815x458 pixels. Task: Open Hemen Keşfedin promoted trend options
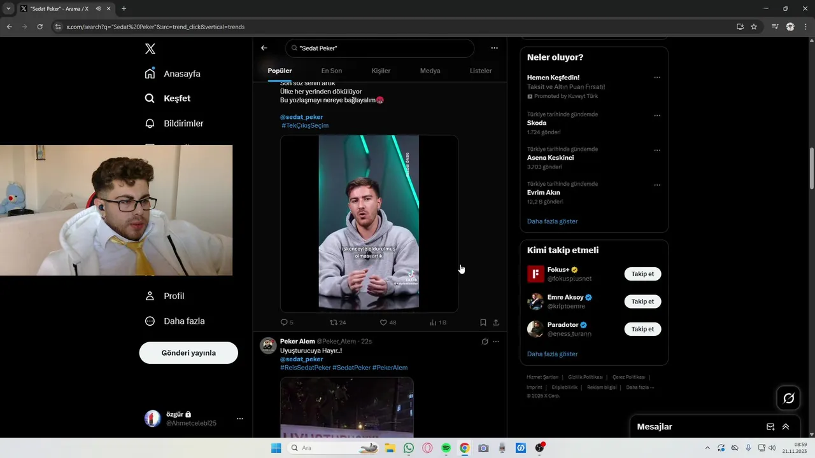[657, 78]
